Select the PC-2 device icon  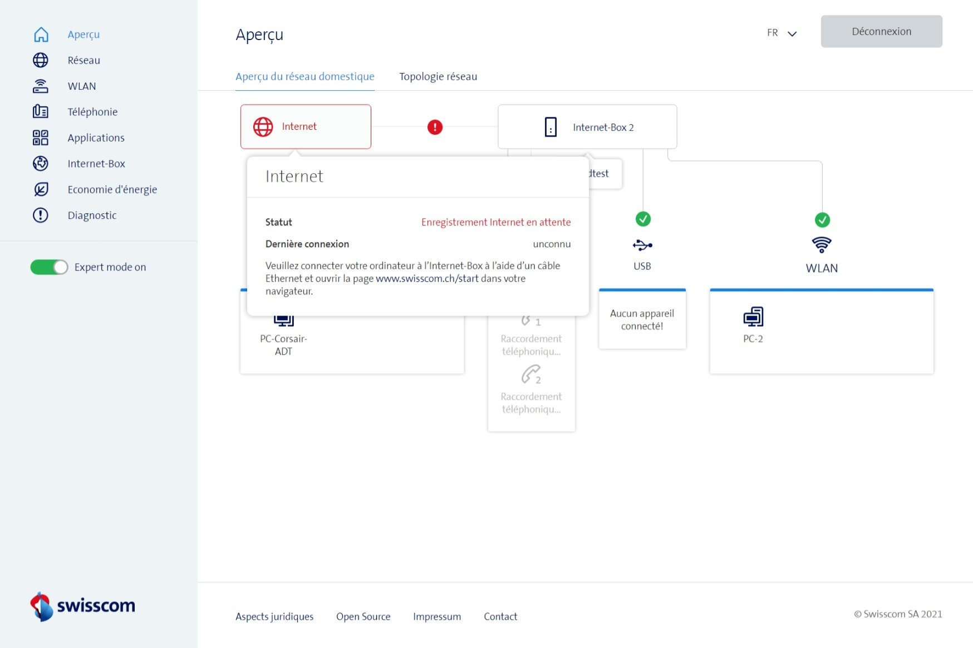pos(753,317)
